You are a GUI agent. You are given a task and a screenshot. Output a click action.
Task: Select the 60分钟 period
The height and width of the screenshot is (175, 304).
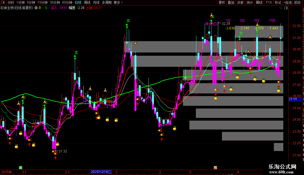pyautogui.click(x=67, y=2)
